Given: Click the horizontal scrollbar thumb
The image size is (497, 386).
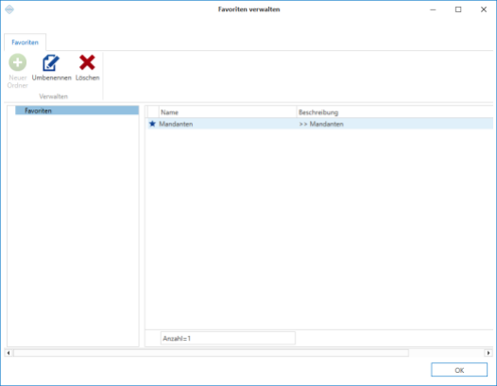Looking at the screenshot, I should coord(211,353).
